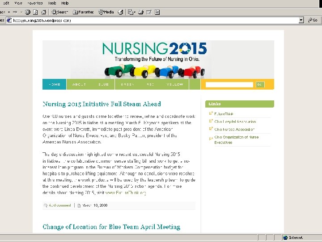Click the Mail toolbar icon
This screenshot has height=242, width=322.
[130, 12]
